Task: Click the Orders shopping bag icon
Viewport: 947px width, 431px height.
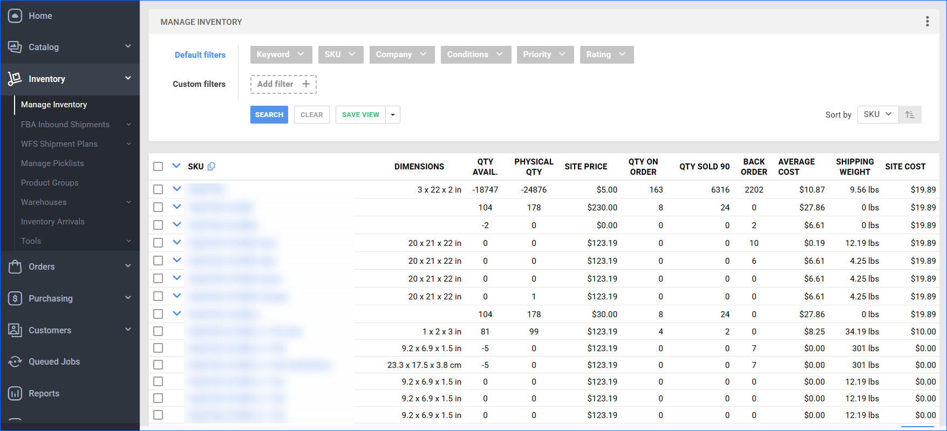Action: click(15, 266)
